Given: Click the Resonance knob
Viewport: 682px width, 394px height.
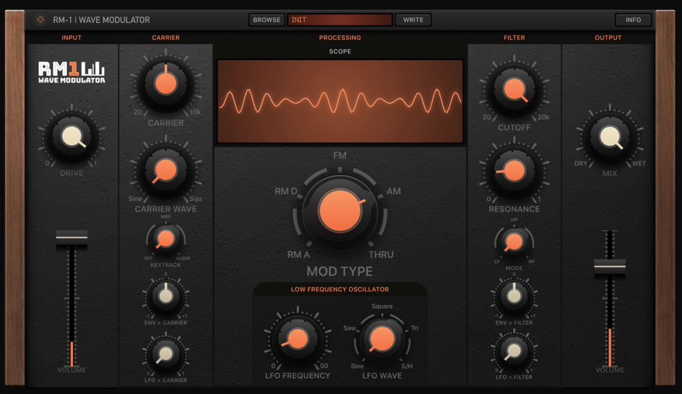Looking at the screenshot, I should pyautogui.click(x=514, y=170).
